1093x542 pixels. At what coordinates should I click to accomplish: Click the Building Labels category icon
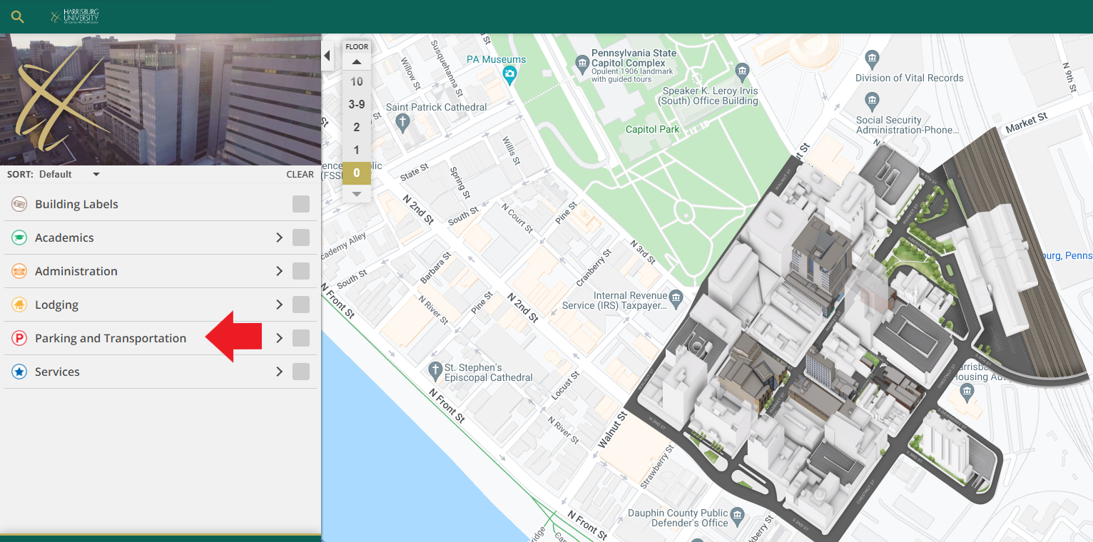point(19,204)
